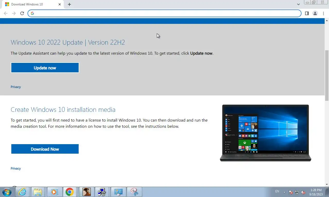Open the Windows Start menu
Viewport: 329px width, 197px height.
[7, 192]
